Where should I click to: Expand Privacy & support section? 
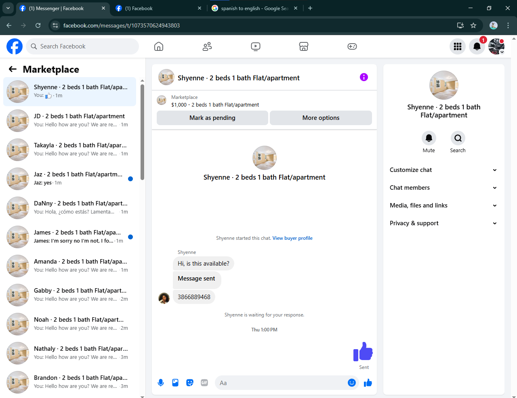tap(443, 223)
